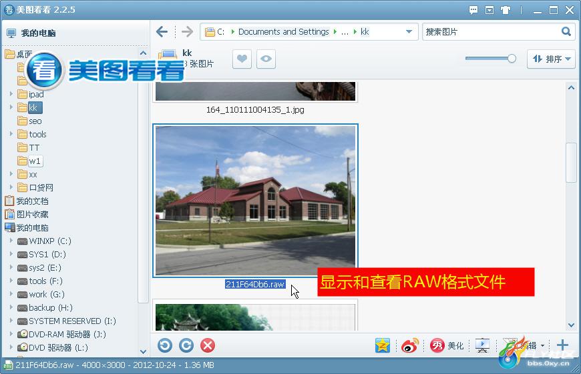
Task: Expand the ipad folder
Action: point(11,94)
